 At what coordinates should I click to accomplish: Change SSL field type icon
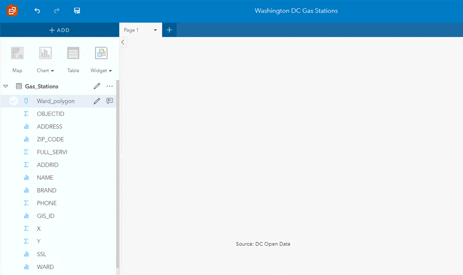point(26,254)
